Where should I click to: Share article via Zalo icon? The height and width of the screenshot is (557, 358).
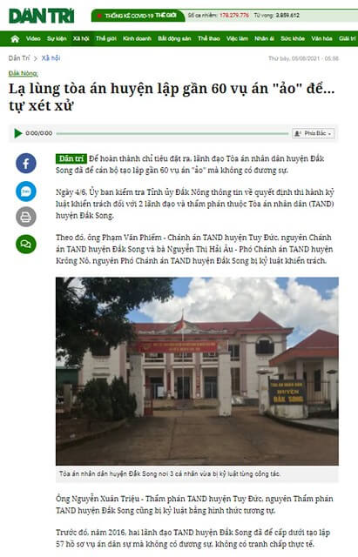pos(26,191)
